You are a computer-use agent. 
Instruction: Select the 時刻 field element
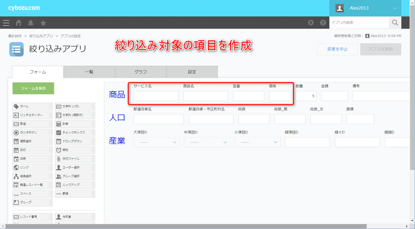(75, 150)
